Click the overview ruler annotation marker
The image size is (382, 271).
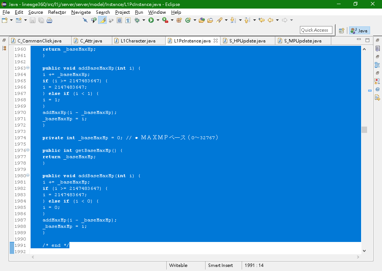pos(370,90)
